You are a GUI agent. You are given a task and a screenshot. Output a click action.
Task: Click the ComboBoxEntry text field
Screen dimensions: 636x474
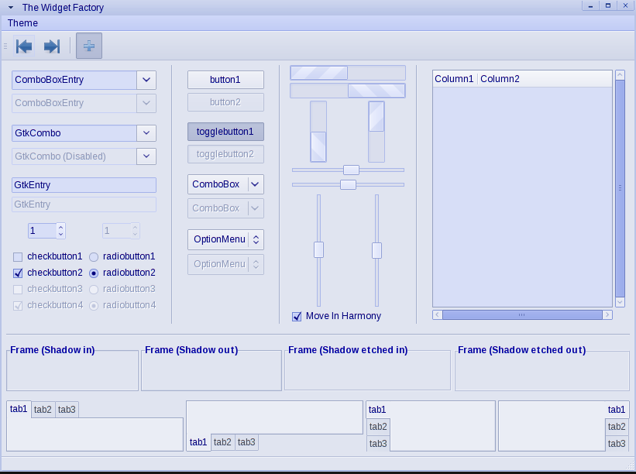74,80
